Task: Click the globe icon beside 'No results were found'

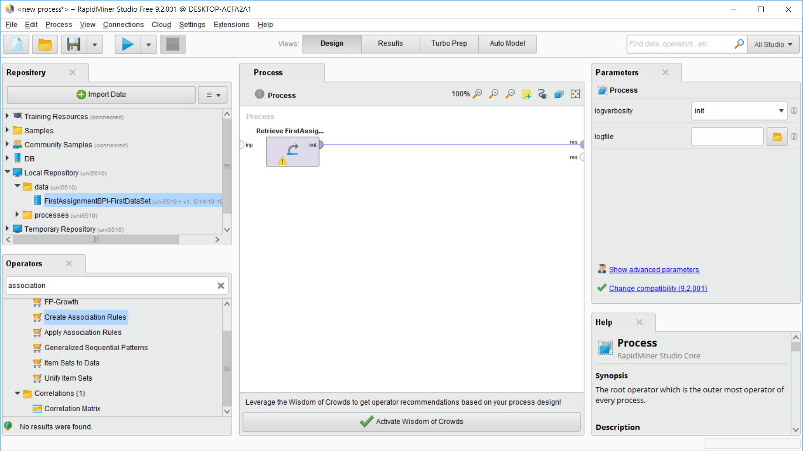Action: coord(8,426)
